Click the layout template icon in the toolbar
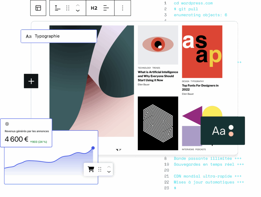The image size is (261, 197). click(38, 8)
